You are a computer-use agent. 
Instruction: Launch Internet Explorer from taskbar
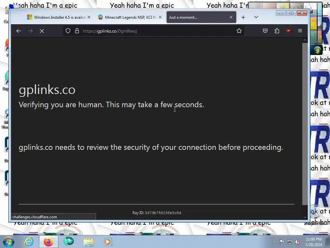click(29, 242)
